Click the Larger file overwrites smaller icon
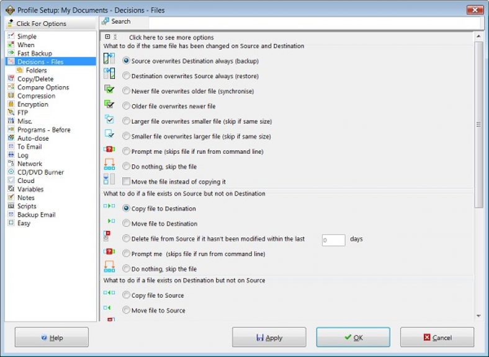The width and height of the screenshot is (489, 357). (x=109, y=120)
